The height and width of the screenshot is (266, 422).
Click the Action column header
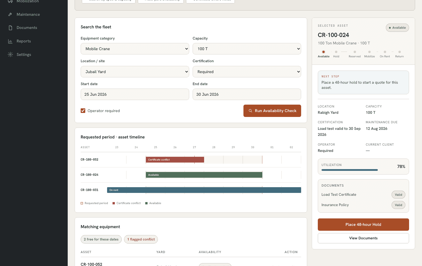[291, 252]
